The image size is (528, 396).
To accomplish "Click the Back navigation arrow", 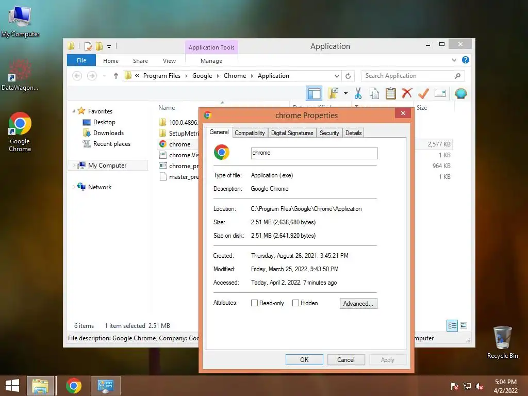I will (x=77, y=76).
